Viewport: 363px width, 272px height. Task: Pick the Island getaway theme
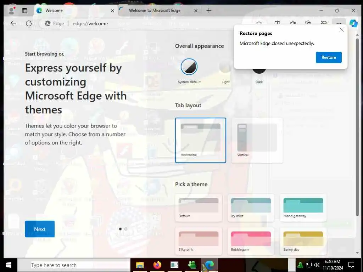pos(303,208)
